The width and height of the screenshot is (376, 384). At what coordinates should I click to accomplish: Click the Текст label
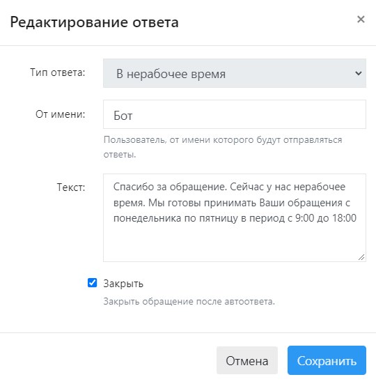point(71,187)
